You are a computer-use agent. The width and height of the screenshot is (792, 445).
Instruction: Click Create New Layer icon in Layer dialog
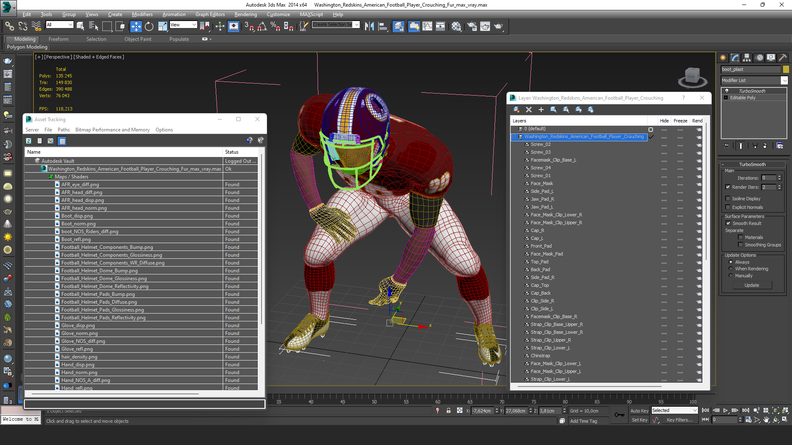point(516,110)
